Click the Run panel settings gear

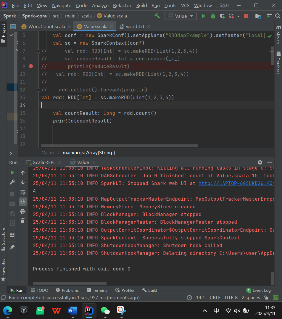[x=260, y=162]
